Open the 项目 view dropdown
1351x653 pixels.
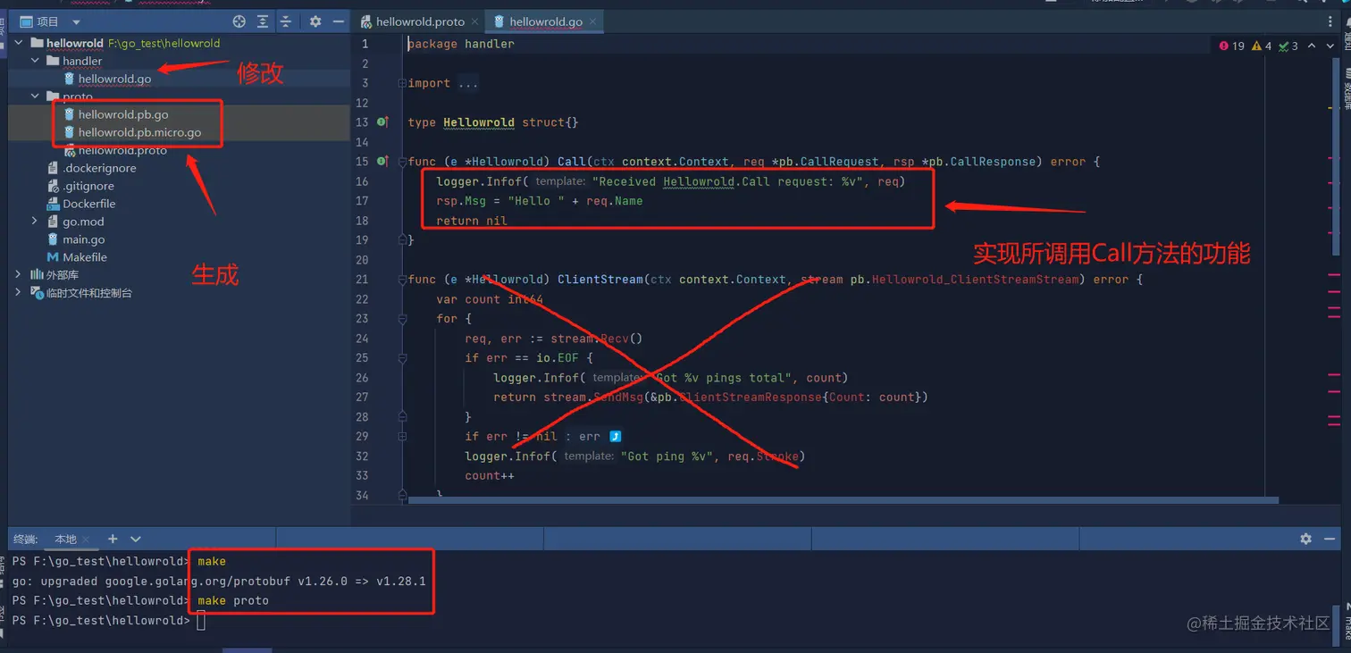(x=75, y=21)
